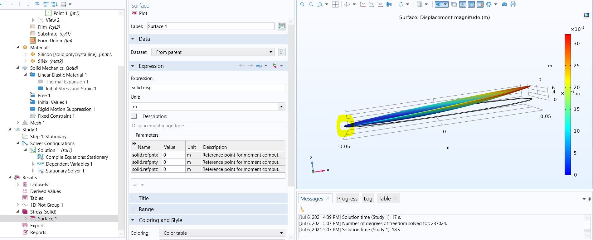Click the Expression input field

point(208,88)
